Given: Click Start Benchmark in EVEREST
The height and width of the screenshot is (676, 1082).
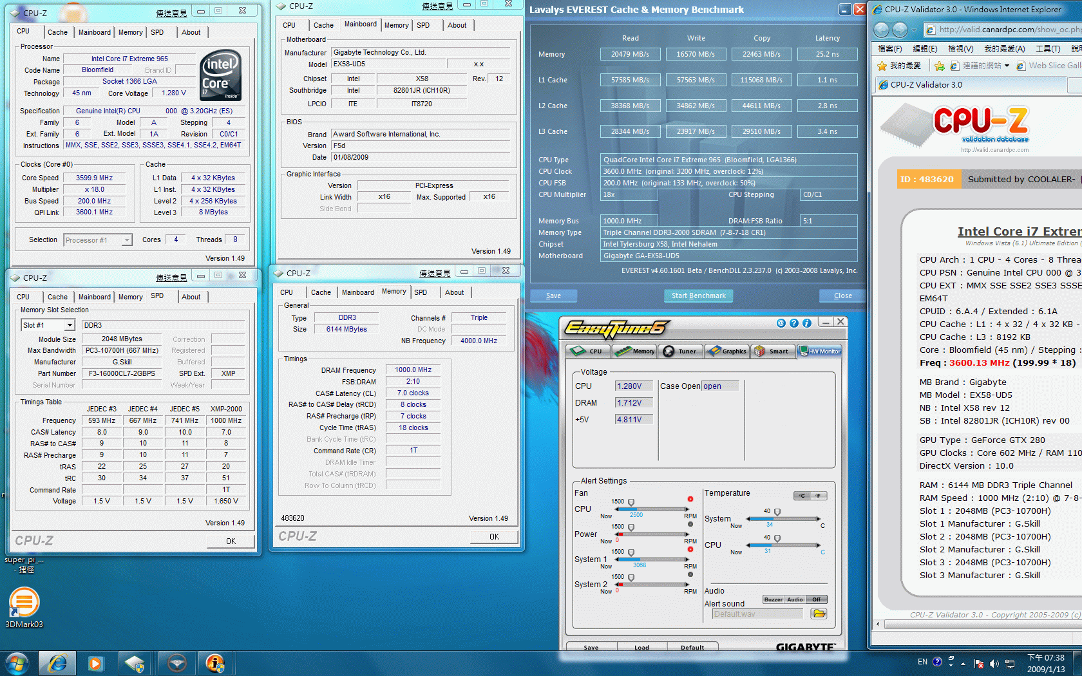Looking at the screenshot, I should 698,296.
